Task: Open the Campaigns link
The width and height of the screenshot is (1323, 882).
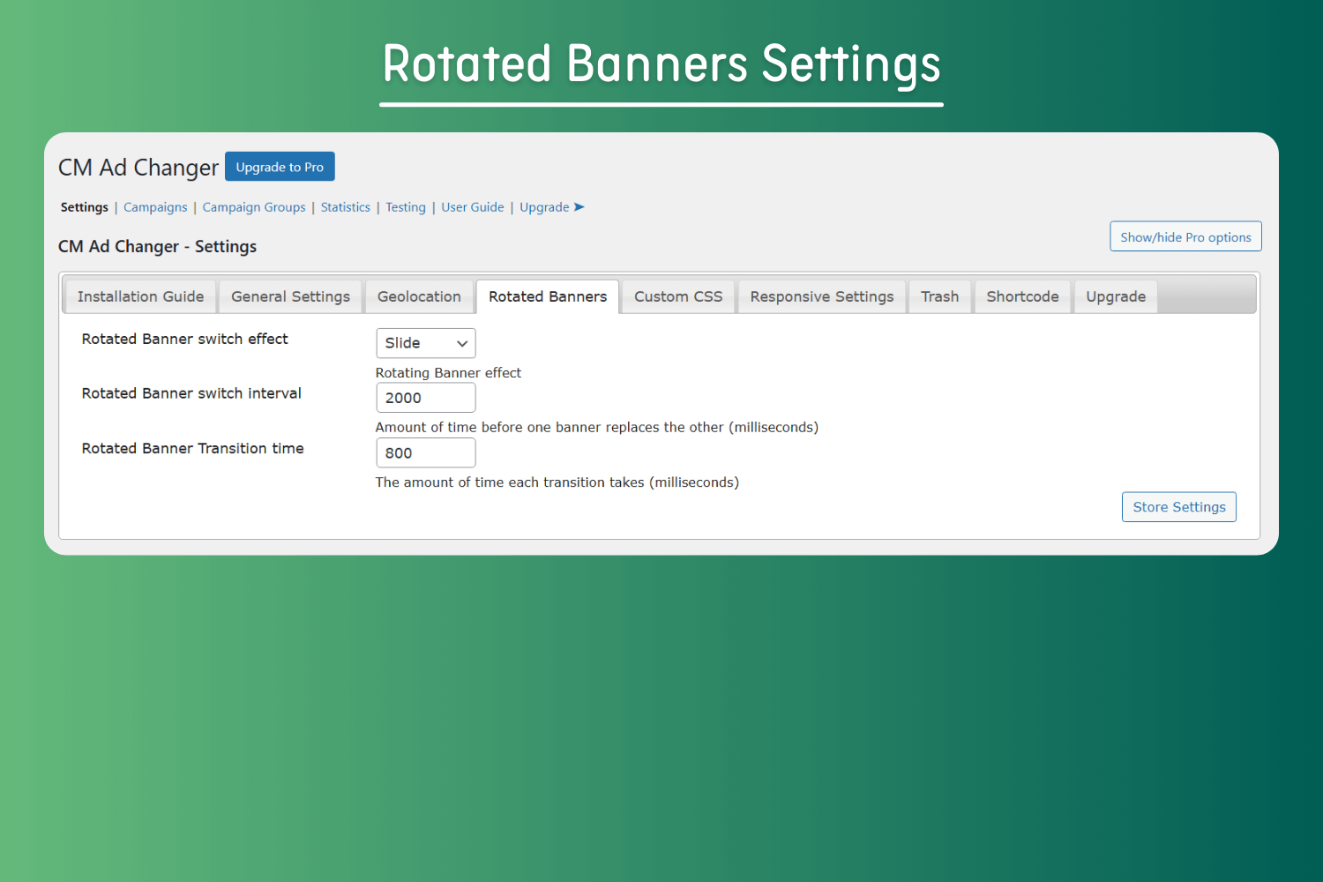Action: [x=155, y=207]
